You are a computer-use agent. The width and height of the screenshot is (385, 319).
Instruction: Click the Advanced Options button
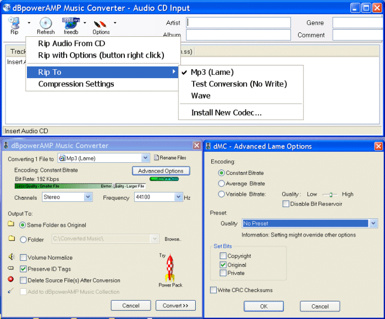click(x=161, y=171)
